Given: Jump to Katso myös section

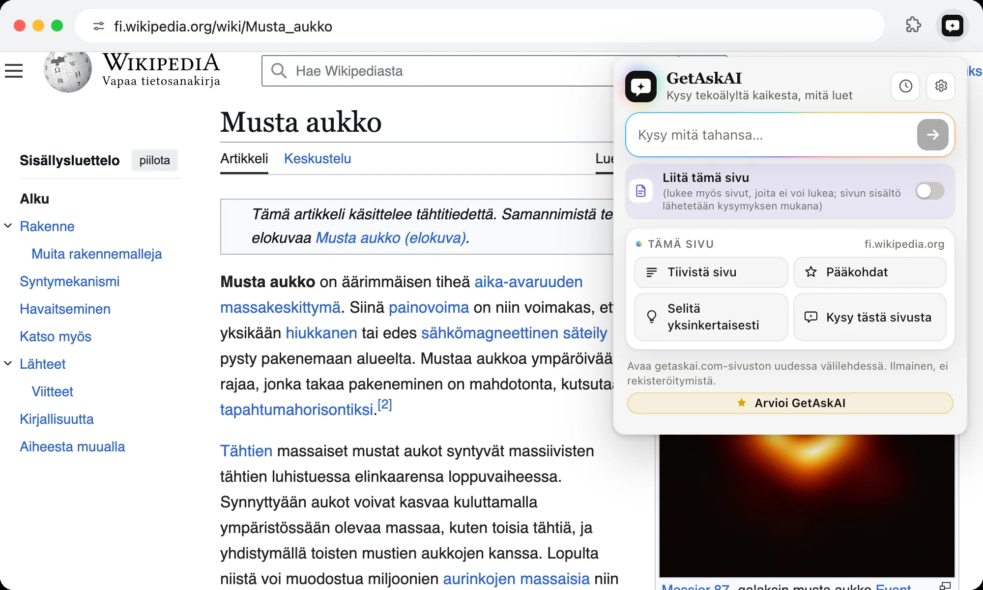Looking at the screenshot, I should [x=56, y=336].
